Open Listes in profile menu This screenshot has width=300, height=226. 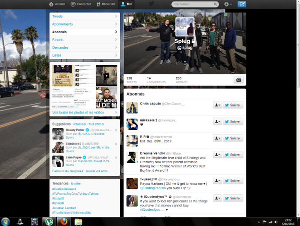pyautogui.click(x=85, y=55)
